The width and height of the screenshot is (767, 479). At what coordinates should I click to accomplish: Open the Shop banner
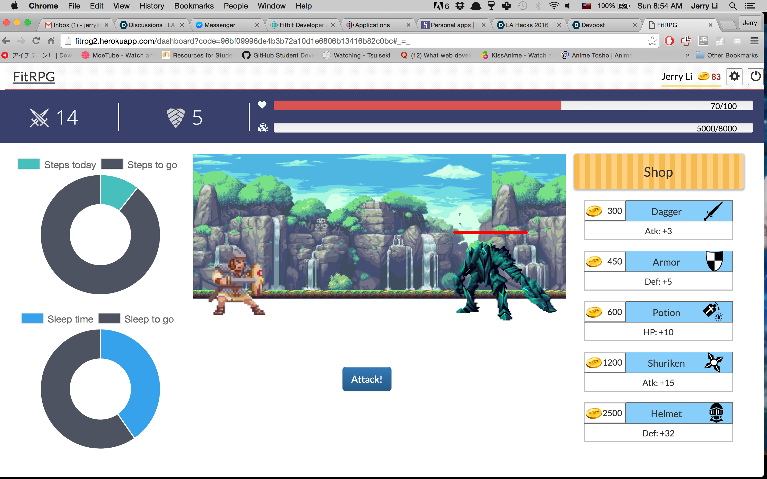click(x=658, y=172)
